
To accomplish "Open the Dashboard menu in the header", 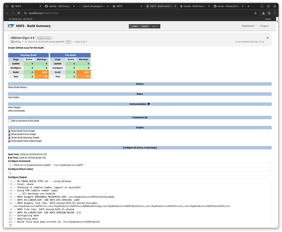I will 248,26.
